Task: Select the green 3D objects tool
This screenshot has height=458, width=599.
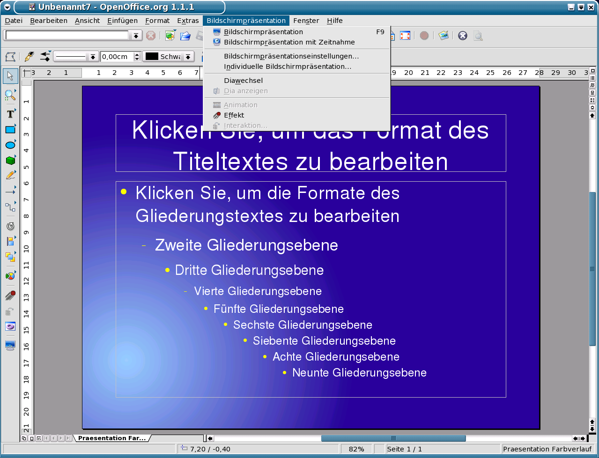Action: [x=10, y=161]
